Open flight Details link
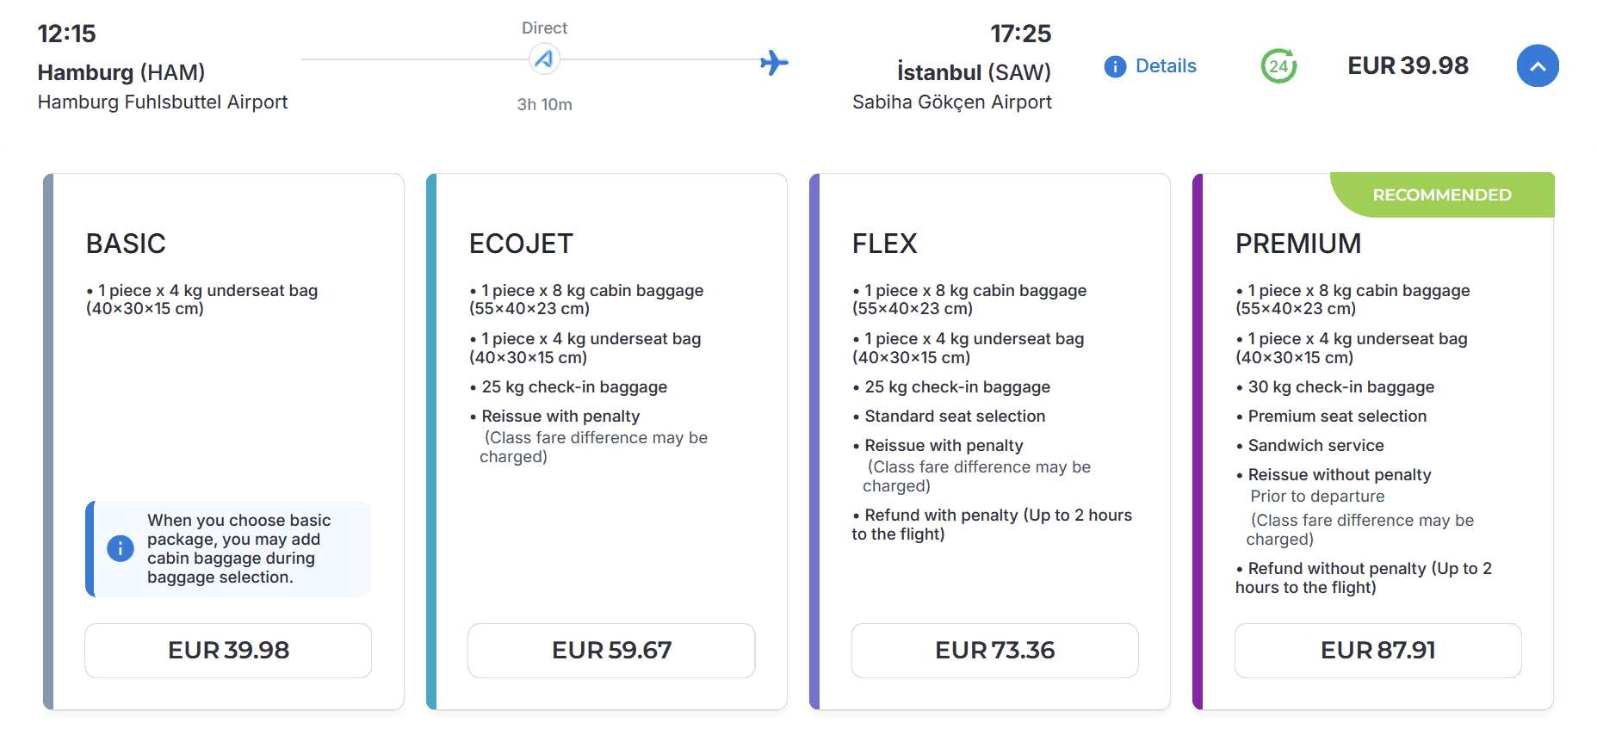Image resolution: width=1597 pixels, height=735 pixels. (1166, 66)
